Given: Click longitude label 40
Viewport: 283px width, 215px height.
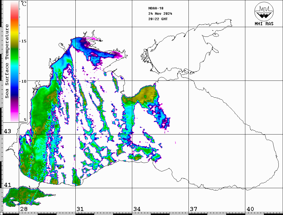Looking at the screenshot, I should tap(250, 209).
